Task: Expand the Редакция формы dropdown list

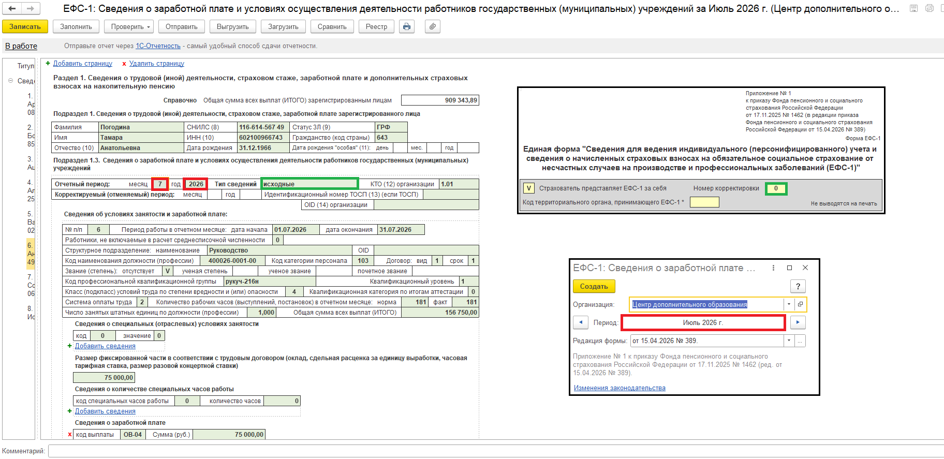Action: tap(789, 341)
